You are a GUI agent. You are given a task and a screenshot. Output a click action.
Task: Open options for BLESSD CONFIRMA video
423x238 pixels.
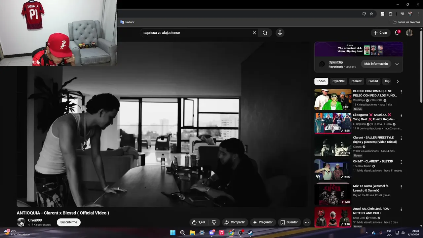(401, 92)
